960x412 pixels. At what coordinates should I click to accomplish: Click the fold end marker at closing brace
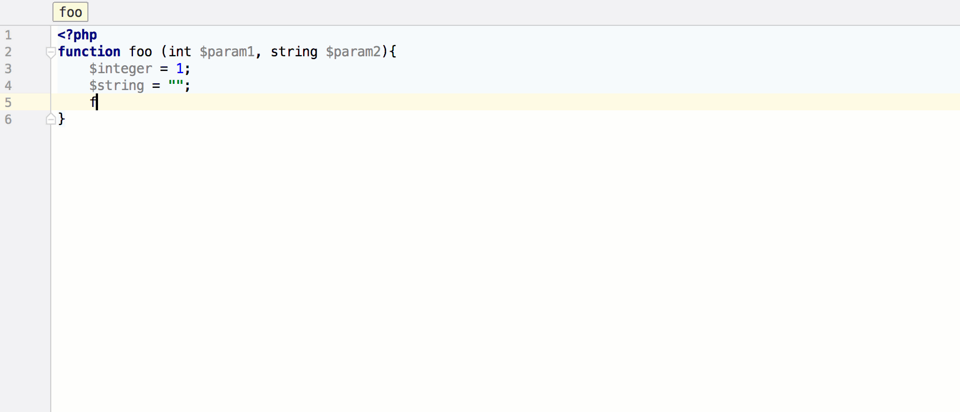click(x=51, y=119)
